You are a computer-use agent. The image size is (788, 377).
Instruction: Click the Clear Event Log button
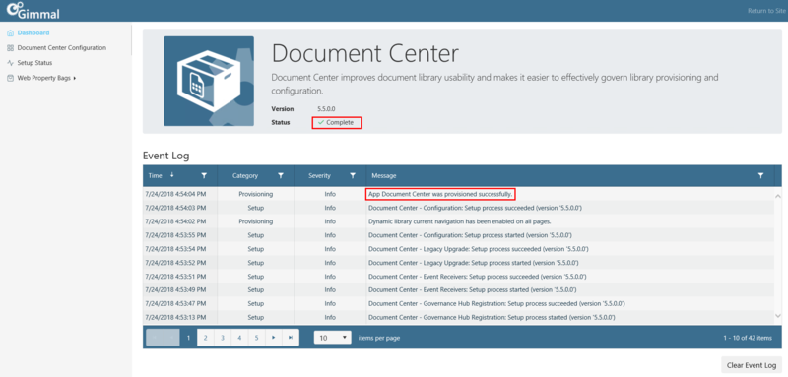tap(752, 365)
